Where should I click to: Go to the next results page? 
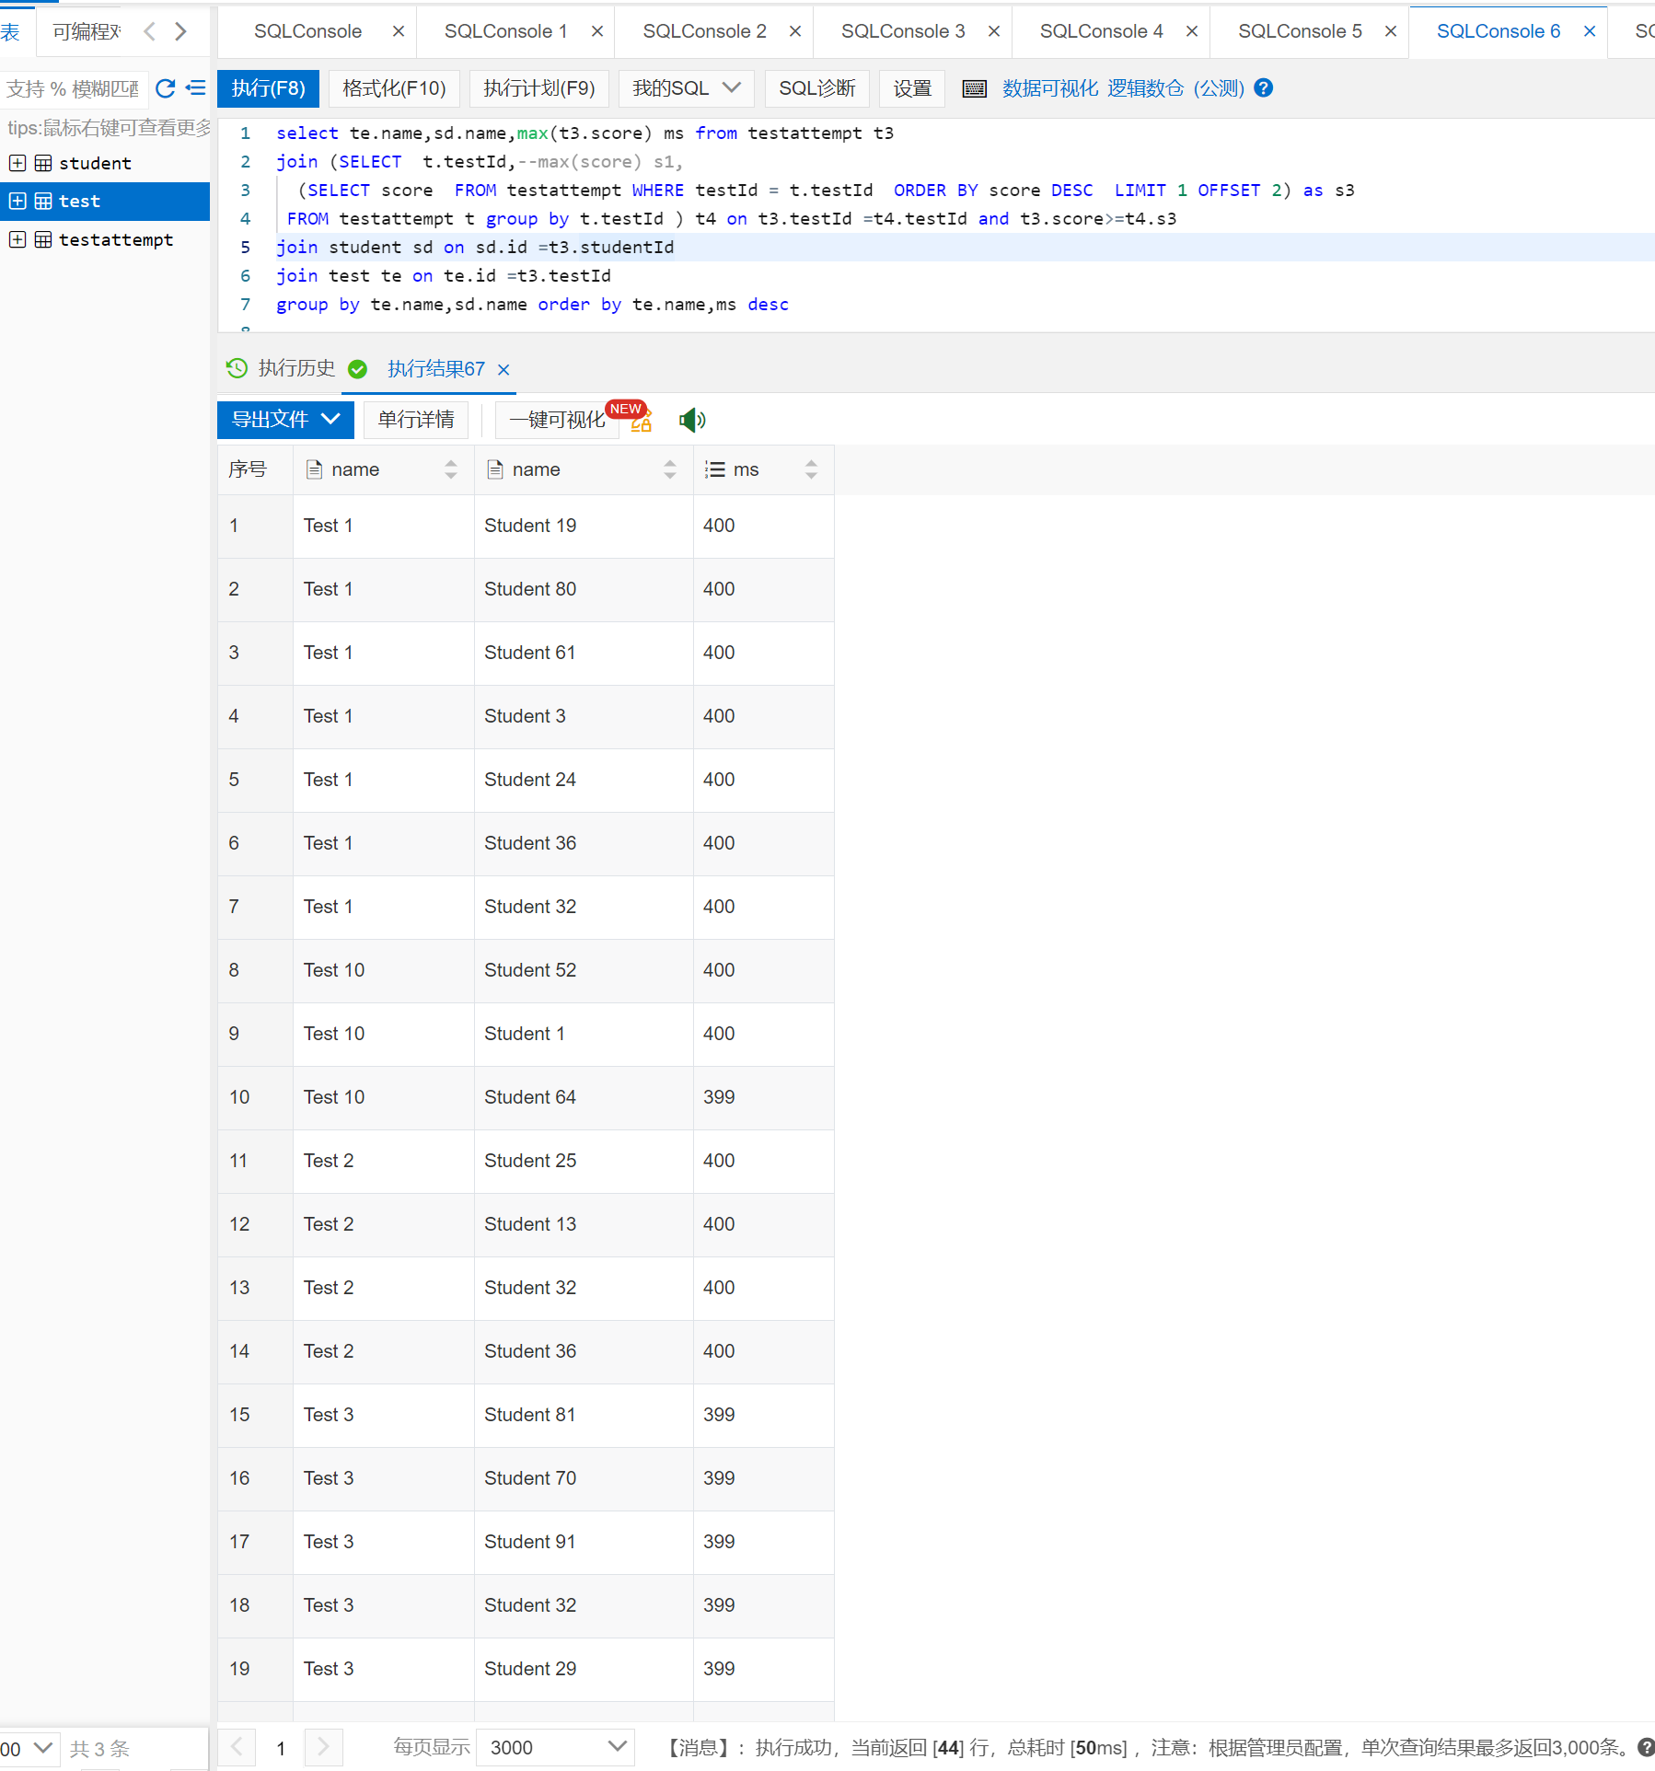pyautogui.click(x=323, y=1747)
